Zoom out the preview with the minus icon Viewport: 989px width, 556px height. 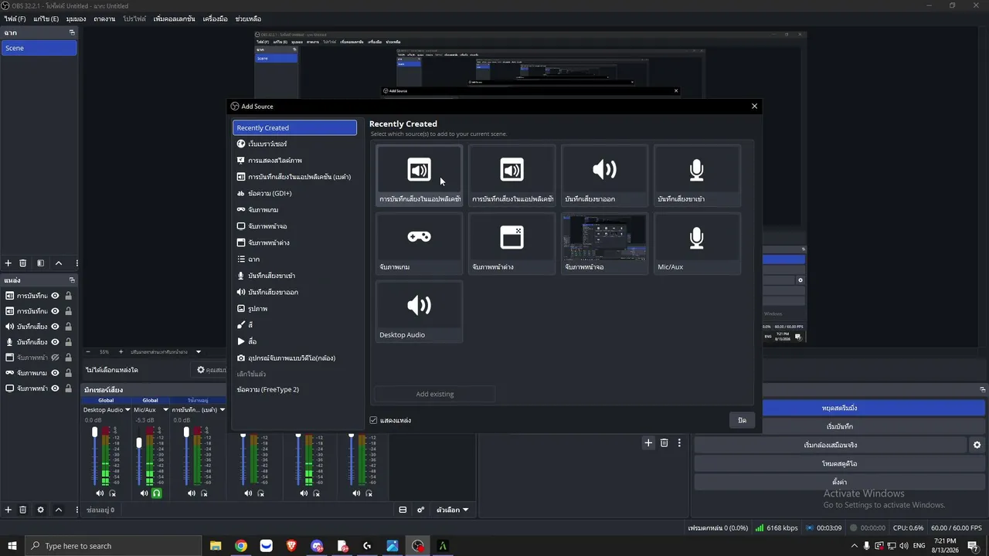point(87,351)
